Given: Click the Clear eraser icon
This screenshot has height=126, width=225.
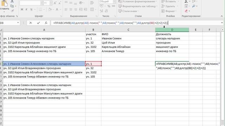Looking at the screenshot, I should [186, 11].
